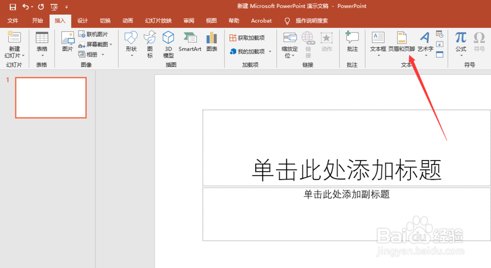
Task: Switch to the 视图 tab
Action: [x=211, y=21]
